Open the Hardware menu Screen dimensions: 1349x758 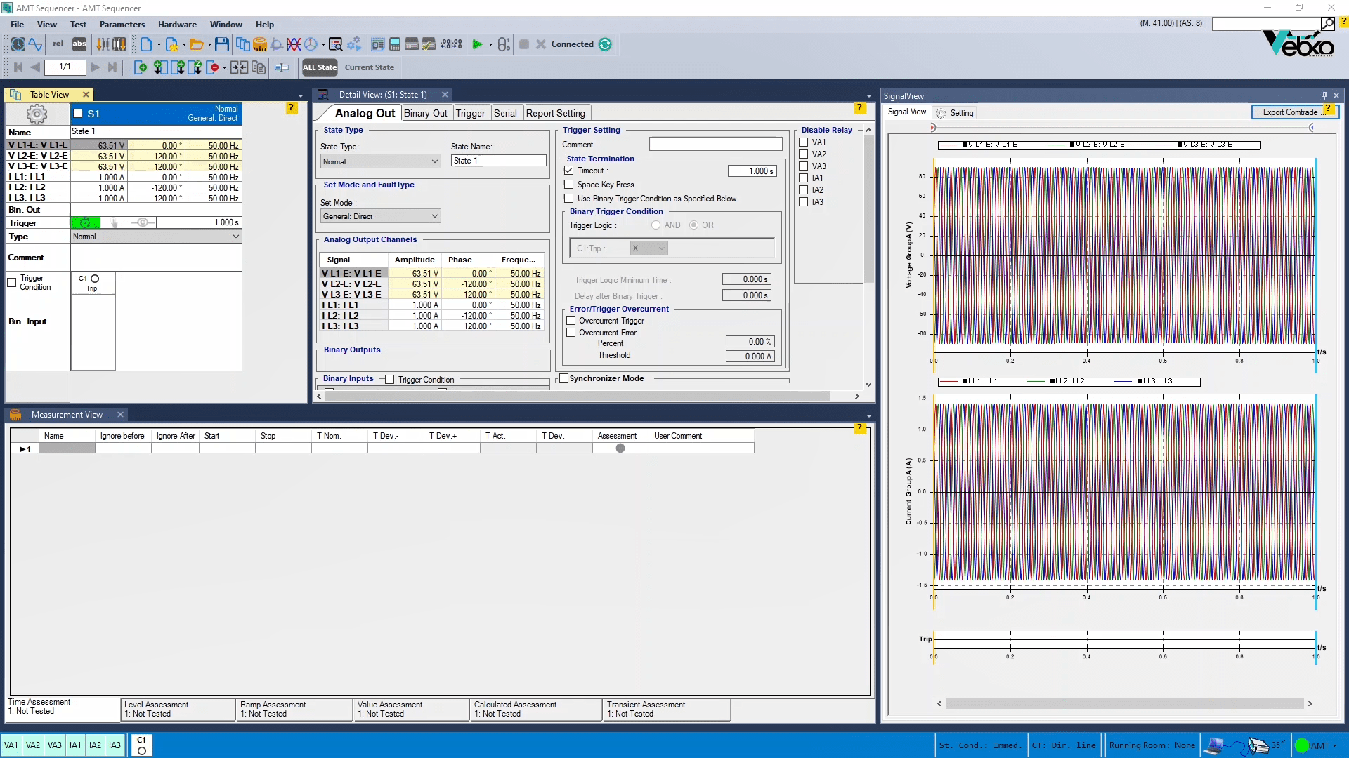177,24
